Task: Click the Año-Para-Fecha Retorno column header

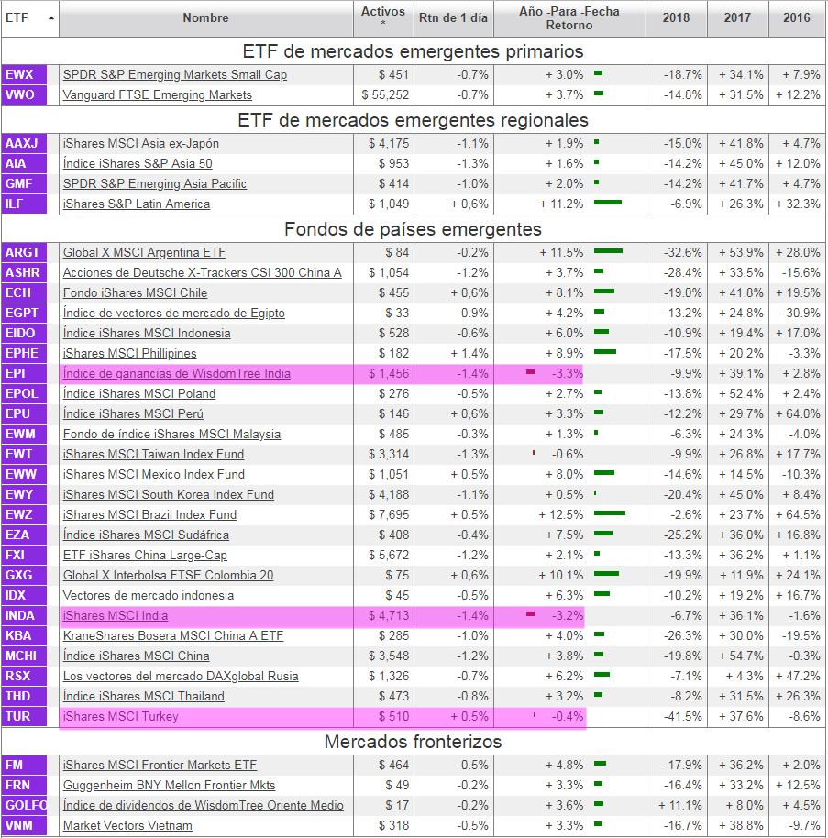Action: [x=569, y=18]
